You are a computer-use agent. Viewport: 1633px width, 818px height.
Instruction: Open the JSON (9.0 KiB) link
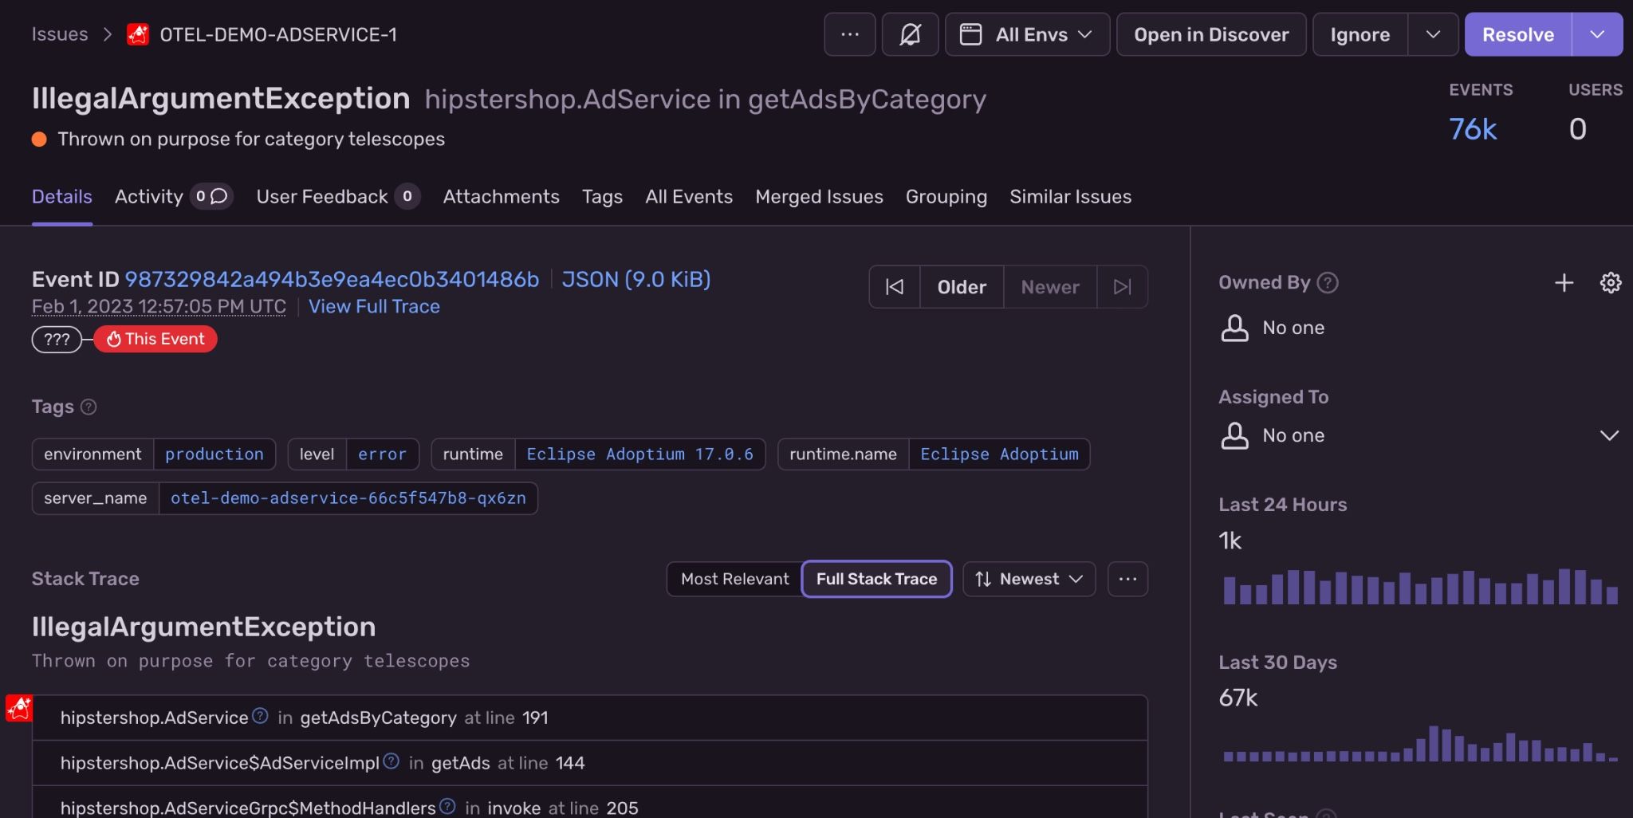636,279
